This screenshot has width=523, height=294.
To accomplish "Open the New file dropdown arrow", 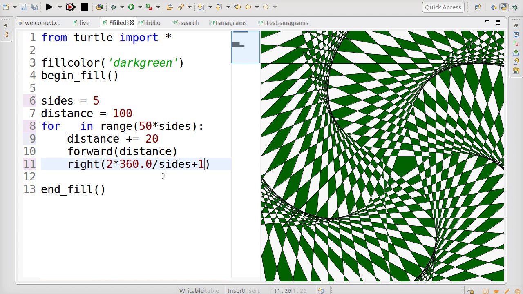I will (x=14, y=7).
